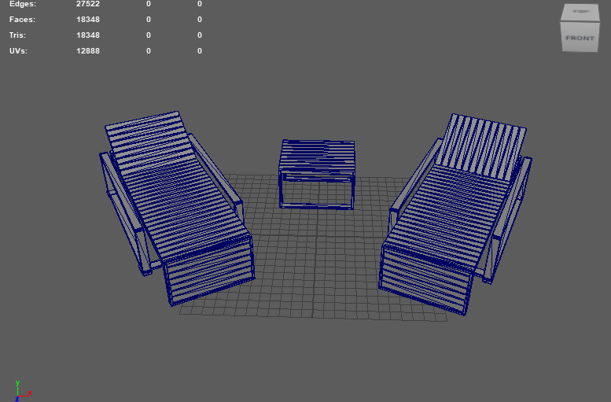This screenshot has width=611, height=402.
Task: Click the Tris label in stats display
Action: (x=17, y=35)
